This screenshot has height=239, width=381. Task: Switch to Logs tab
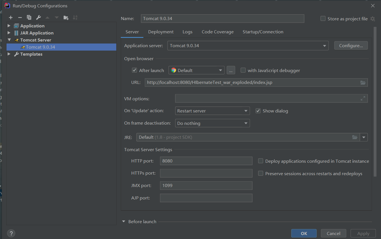[x=187, y=32]
